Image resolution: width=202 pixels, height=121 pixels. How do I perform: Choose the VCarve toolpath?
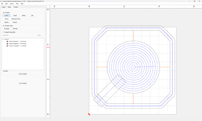click(6, 19)
